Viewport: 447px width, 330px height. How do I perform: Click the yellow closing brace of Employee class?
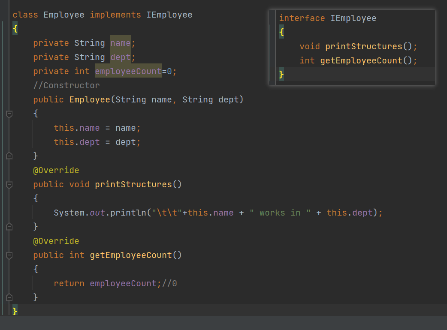click(15, 310)
